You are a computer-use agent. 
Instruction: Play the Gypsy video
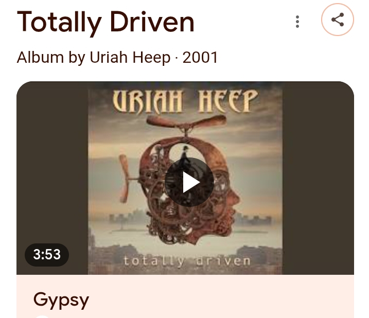click(189, 182)
